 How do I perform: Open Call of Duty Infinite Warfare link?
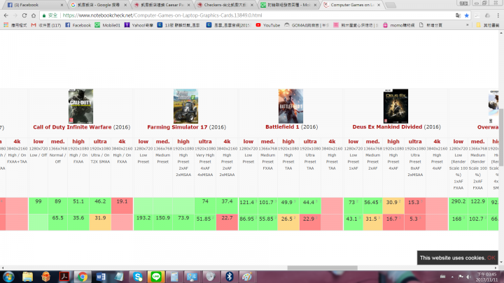tap(72, 127)
